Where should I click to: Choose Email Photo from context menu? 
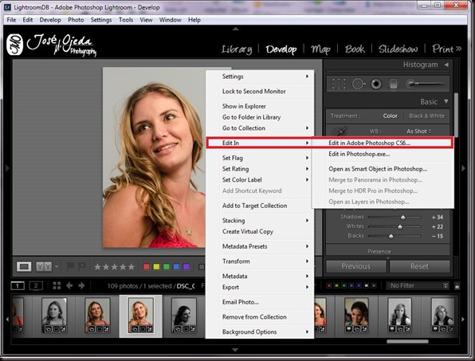click(260, 302)
